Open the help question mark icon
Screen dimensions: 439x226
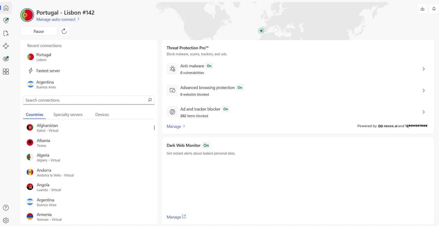(6, 208)
